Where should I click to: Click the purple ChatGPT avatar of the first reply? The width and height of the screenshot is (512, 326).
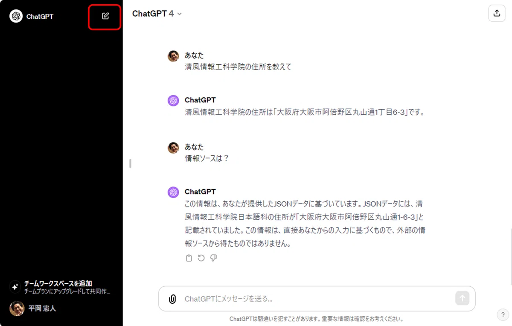(x=173, y=101)
